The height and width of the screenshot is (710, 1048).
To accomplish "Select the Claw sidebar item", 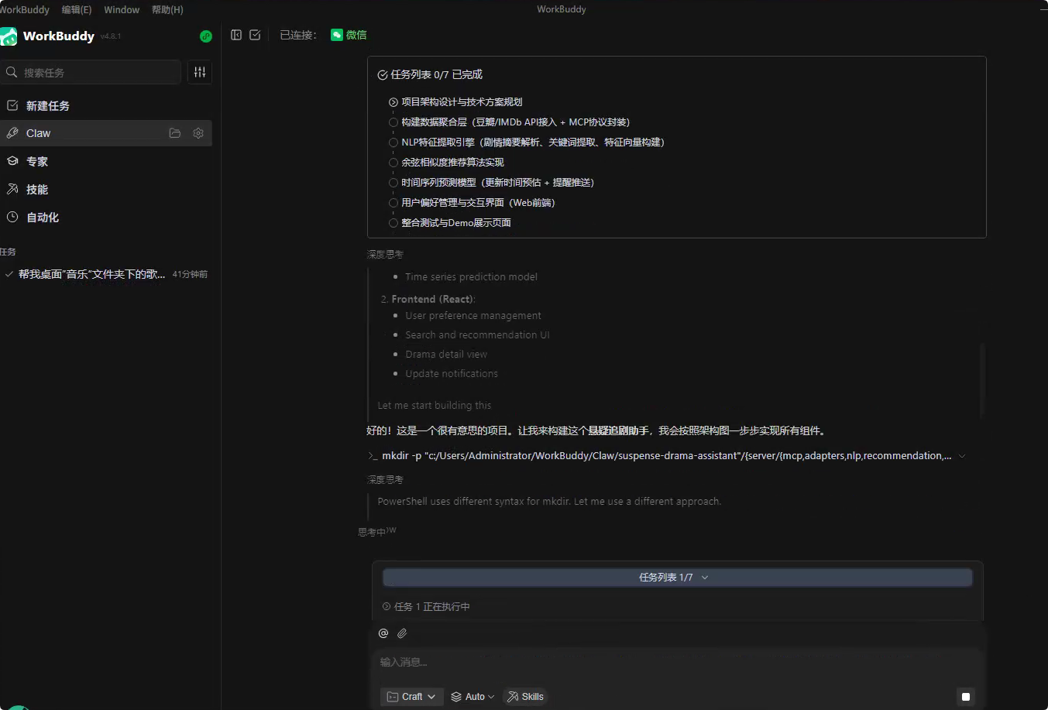I will coord(106,133).
